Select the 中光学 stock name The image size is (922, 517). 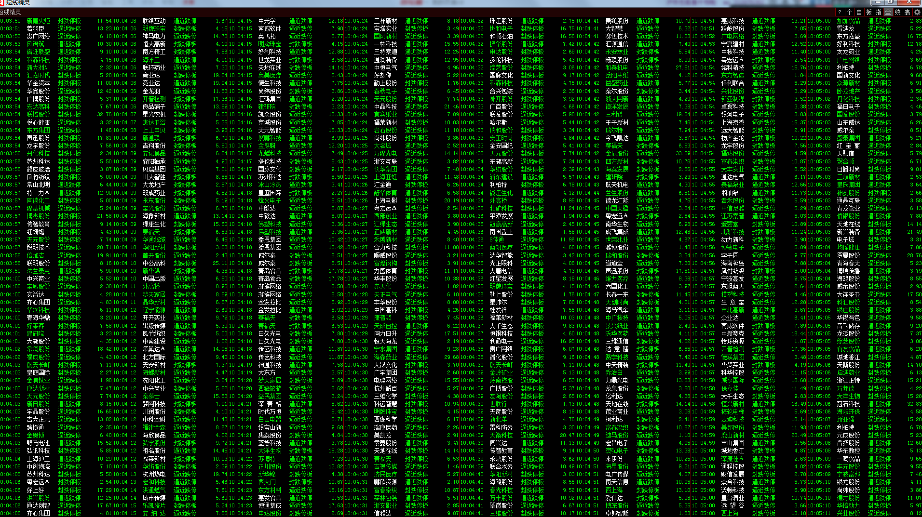[267, 21]
